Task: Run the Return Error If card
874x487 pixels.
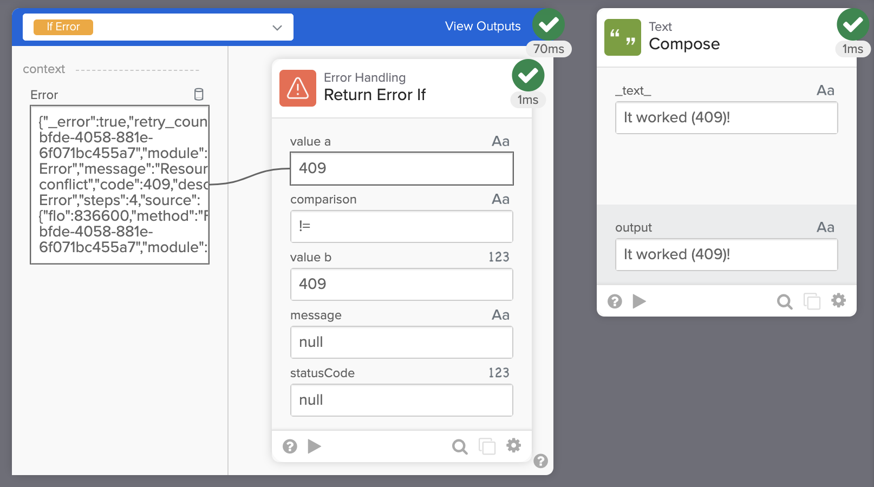Action: point(314,446)
